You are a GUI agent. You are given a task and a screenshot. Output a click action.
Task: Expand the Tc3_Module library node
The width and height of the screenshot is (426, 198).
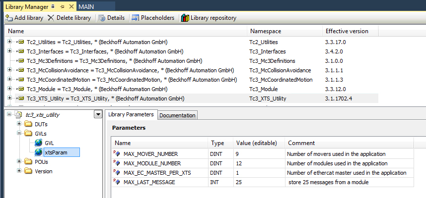10,89
